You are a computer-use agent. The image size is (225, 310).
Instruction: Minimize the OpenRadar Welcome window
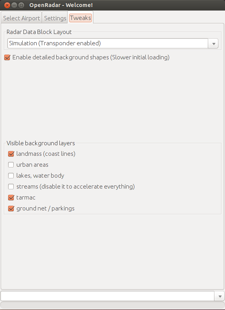tap(14, 5)
